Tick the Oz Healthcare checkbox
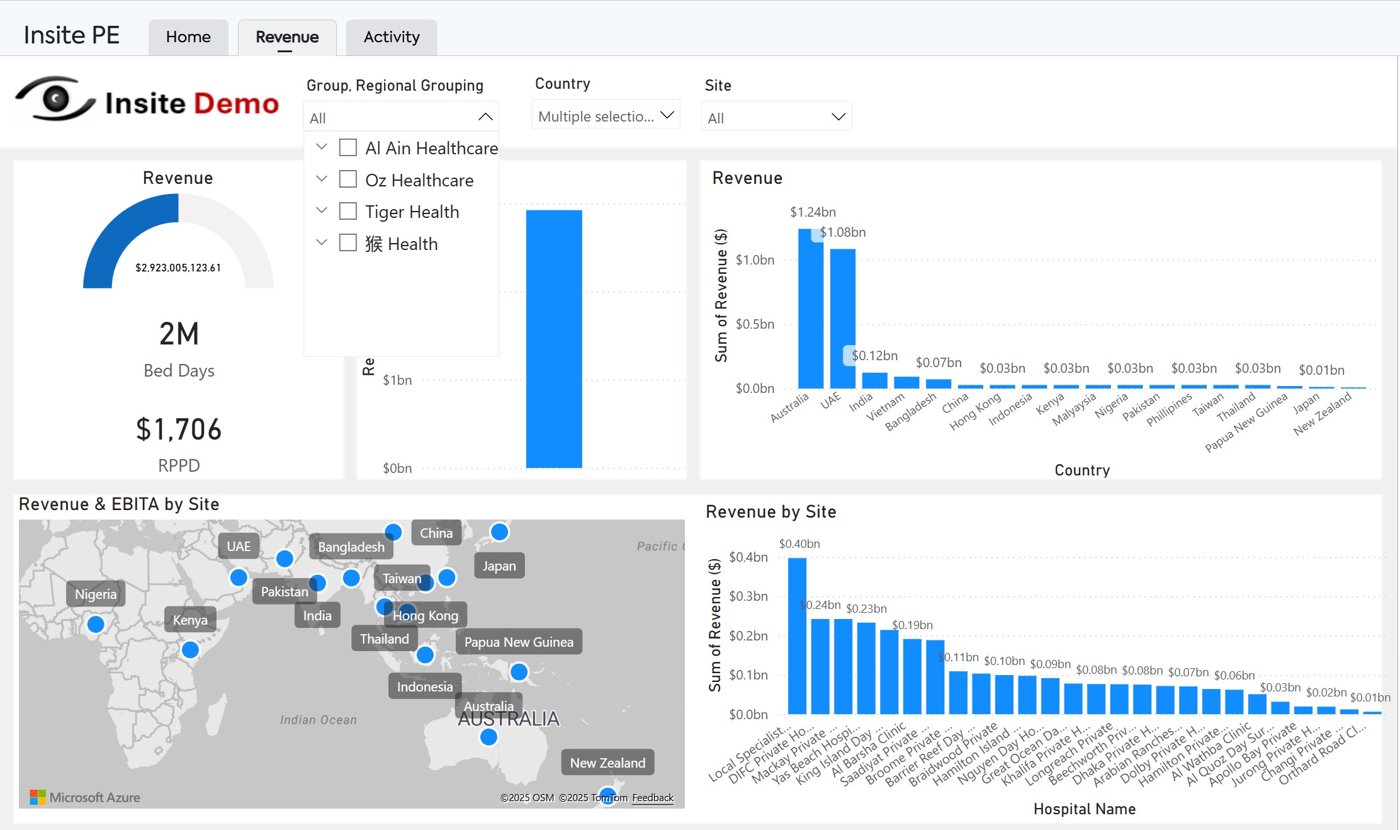 pos(348,179)
